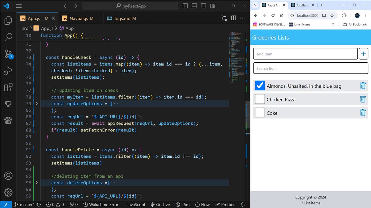Viewport: 371px width, 208px height.
Task: Click the WakaTime Error status item
Action: 101,205
